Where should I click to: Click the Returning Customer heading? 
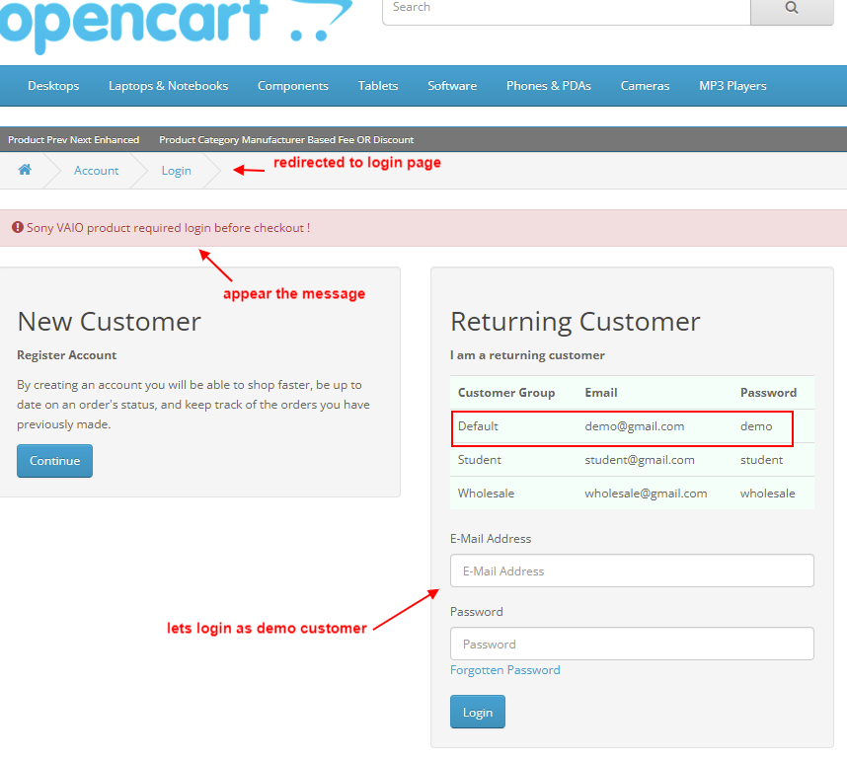click(x=576, y=322)
